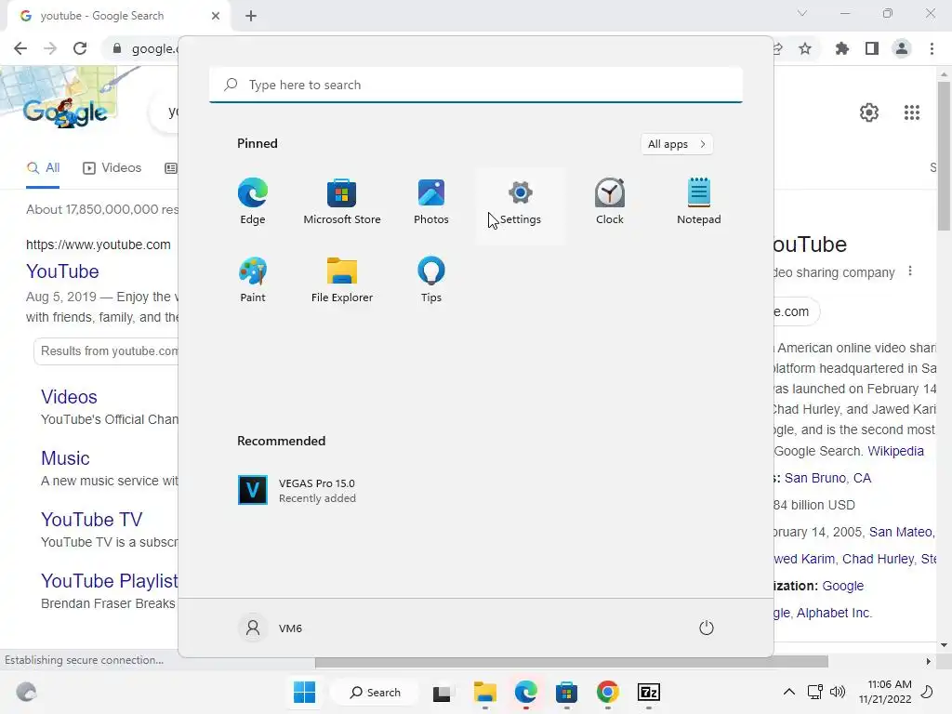
Task: Open Chrome three-dot menu
Action: [932, 48]
